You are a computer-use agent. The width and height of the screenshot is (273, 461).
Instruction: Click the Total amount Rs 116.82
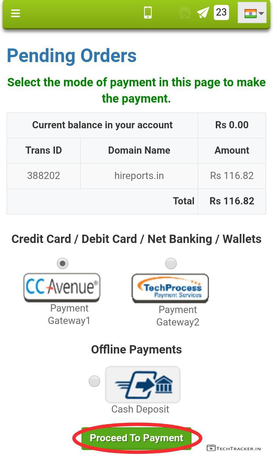click(232, 201)
